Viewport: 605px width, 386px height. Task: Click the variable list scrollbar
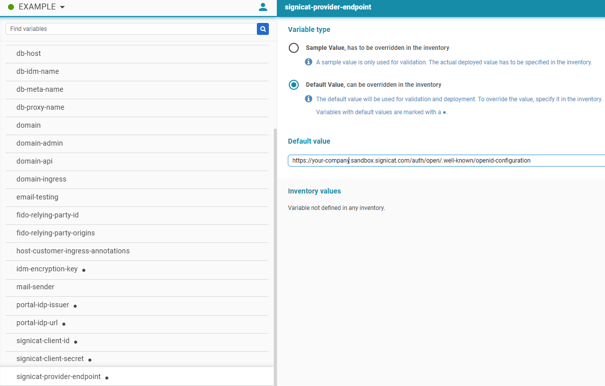pyautogui.click(x=275, y=249)
